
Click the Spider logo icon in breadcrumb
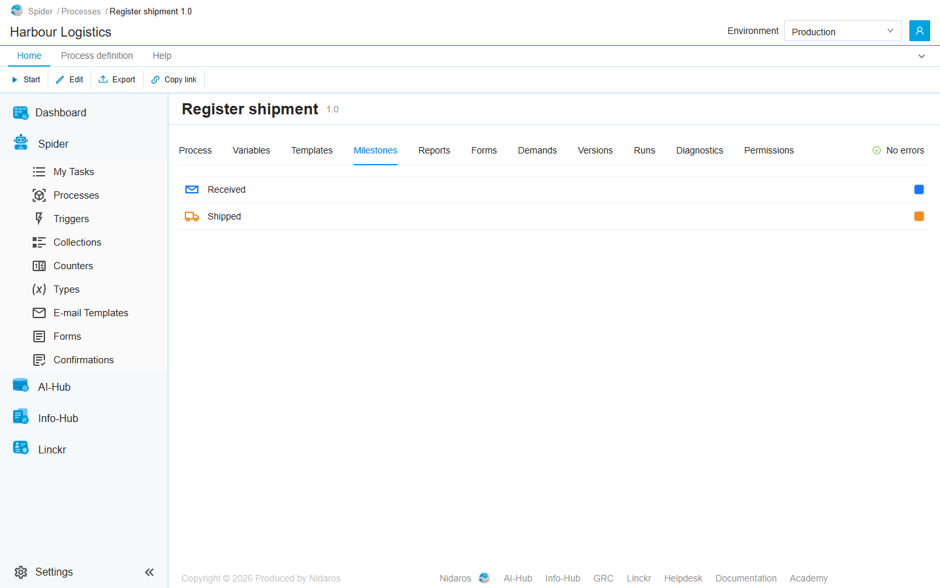[x=17, y=10]
